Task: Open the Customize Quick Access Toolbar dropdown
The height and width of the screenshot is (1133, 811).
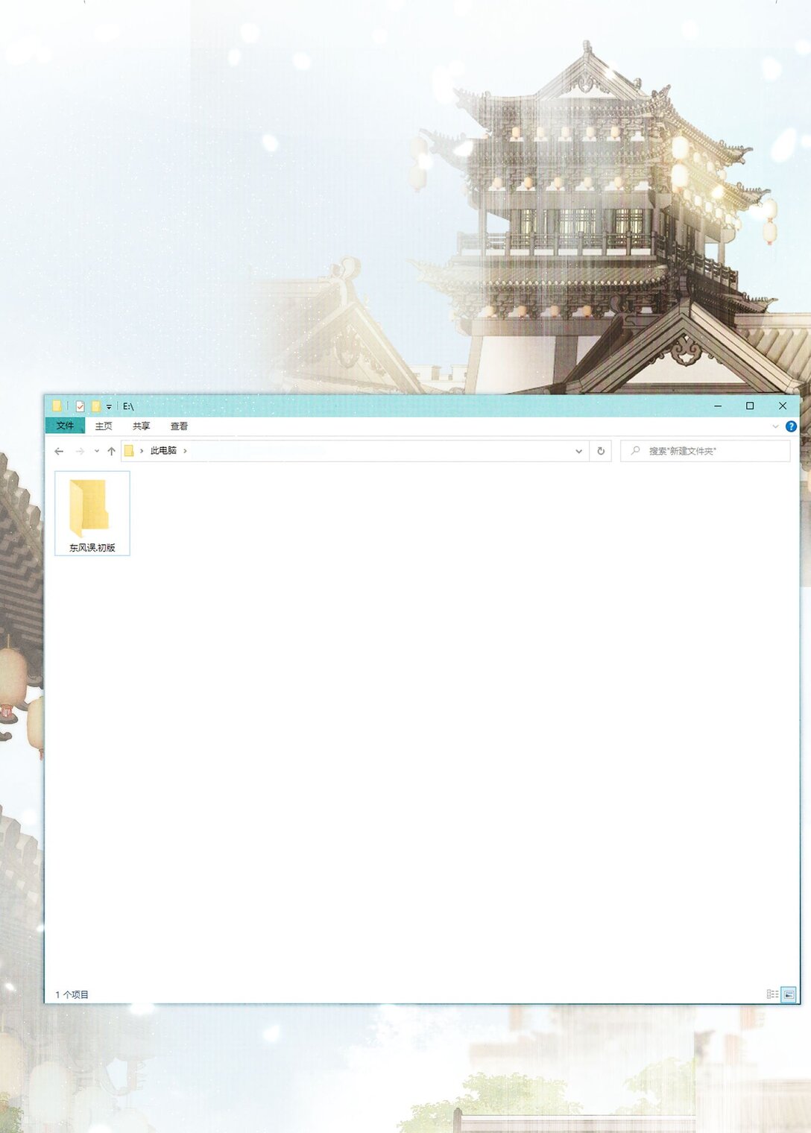Action: (109, 407)
